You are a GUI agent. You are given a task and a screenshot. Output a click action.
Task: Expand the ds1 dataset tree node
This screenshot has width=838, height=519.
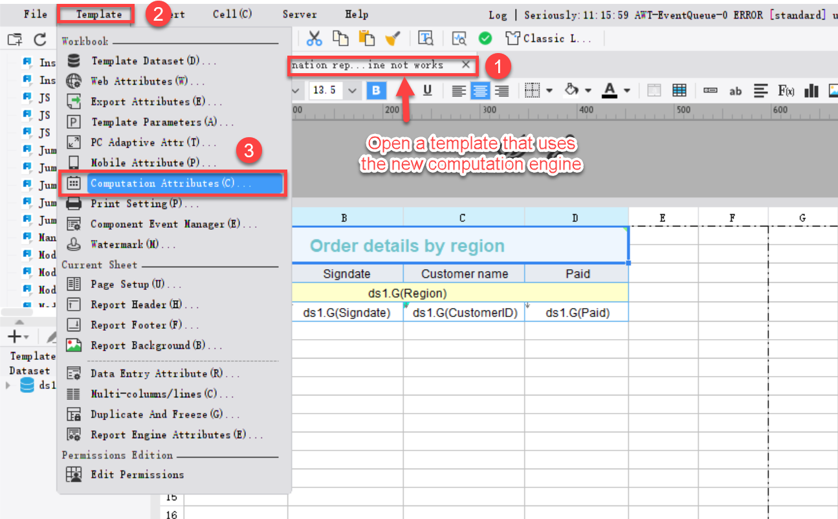(x=8, y=386)
